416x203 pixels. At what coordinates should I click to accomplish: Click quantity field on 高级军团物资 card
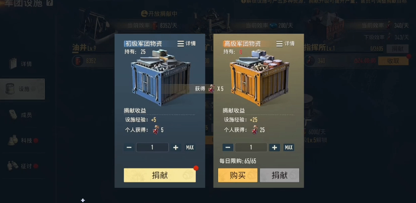point(251,147)
